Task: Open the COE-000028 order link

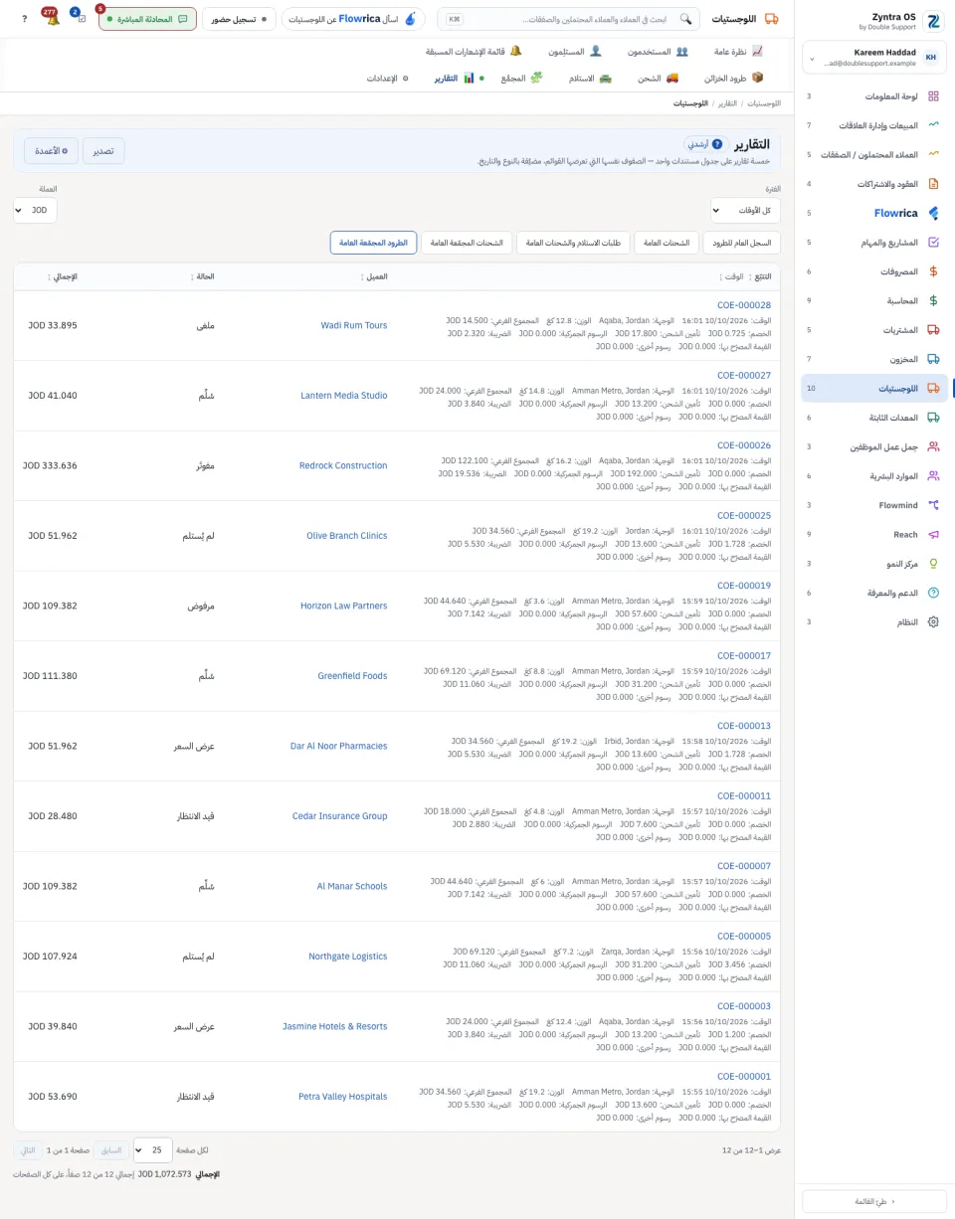Action: [744, 305]
